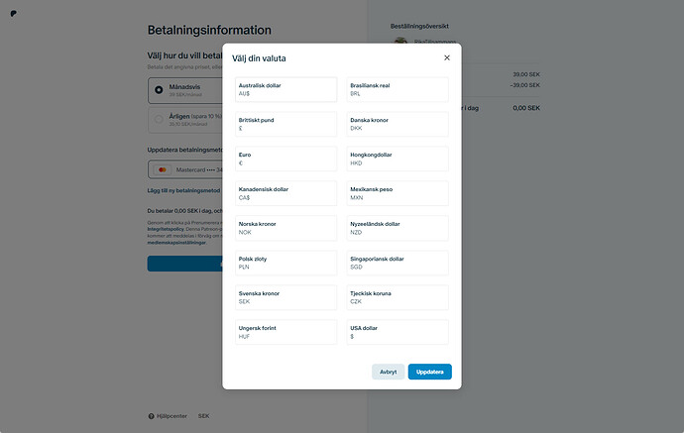Viewport: 684px width, 433px height.
Task: Pick Danska kronor currency
Action: click(x=398, y=124)
